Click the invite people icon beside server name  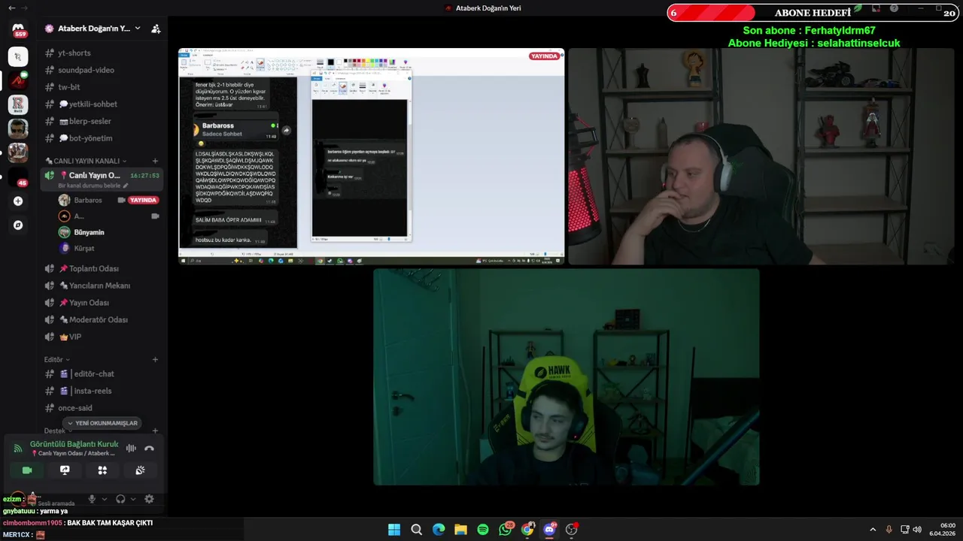click(156, 29)
